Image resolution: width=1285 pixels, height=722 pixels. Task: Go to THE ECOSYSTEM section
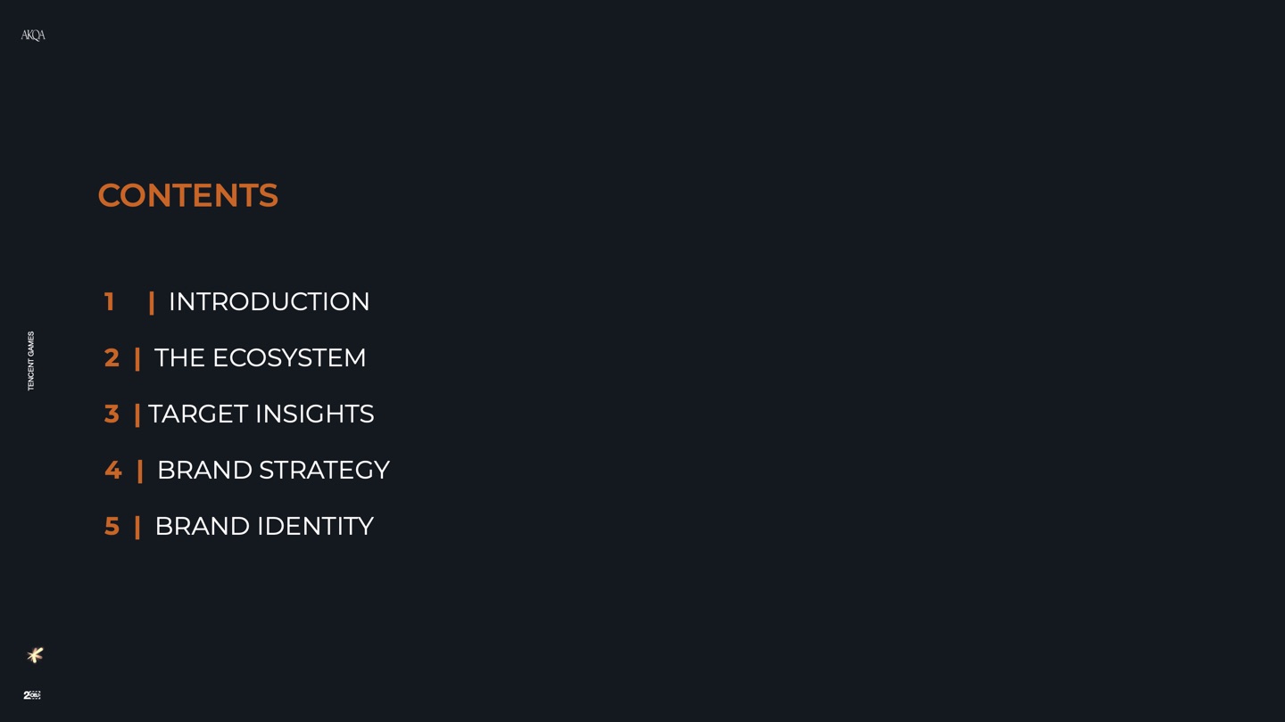[x=260, y=357]
